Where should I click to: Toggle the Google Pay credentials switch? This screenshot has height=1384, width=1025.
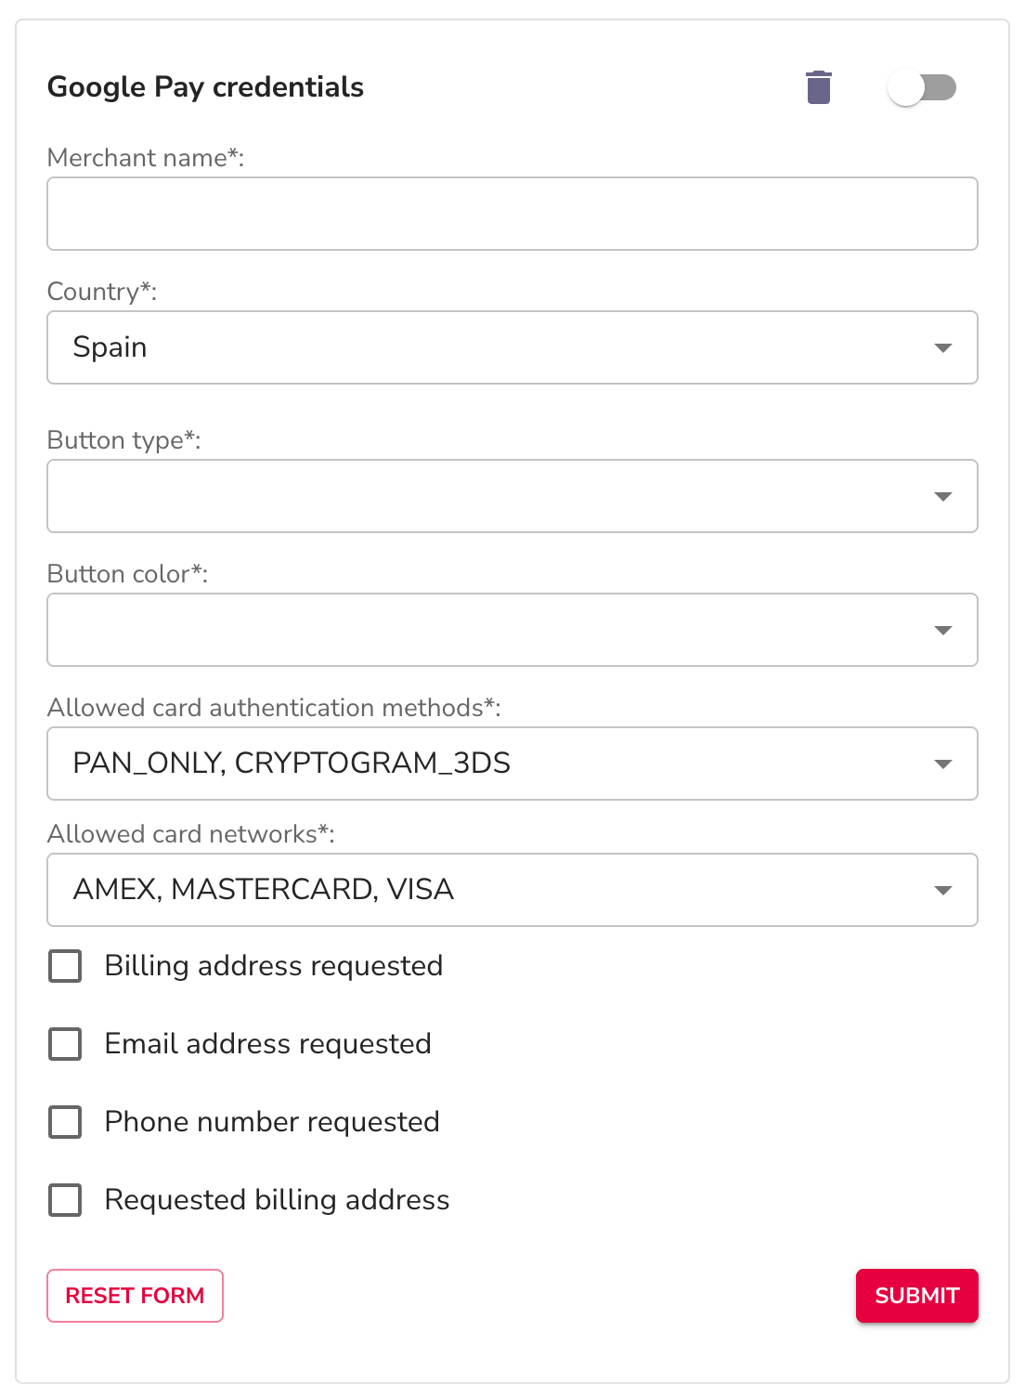[x=922, y=88]
